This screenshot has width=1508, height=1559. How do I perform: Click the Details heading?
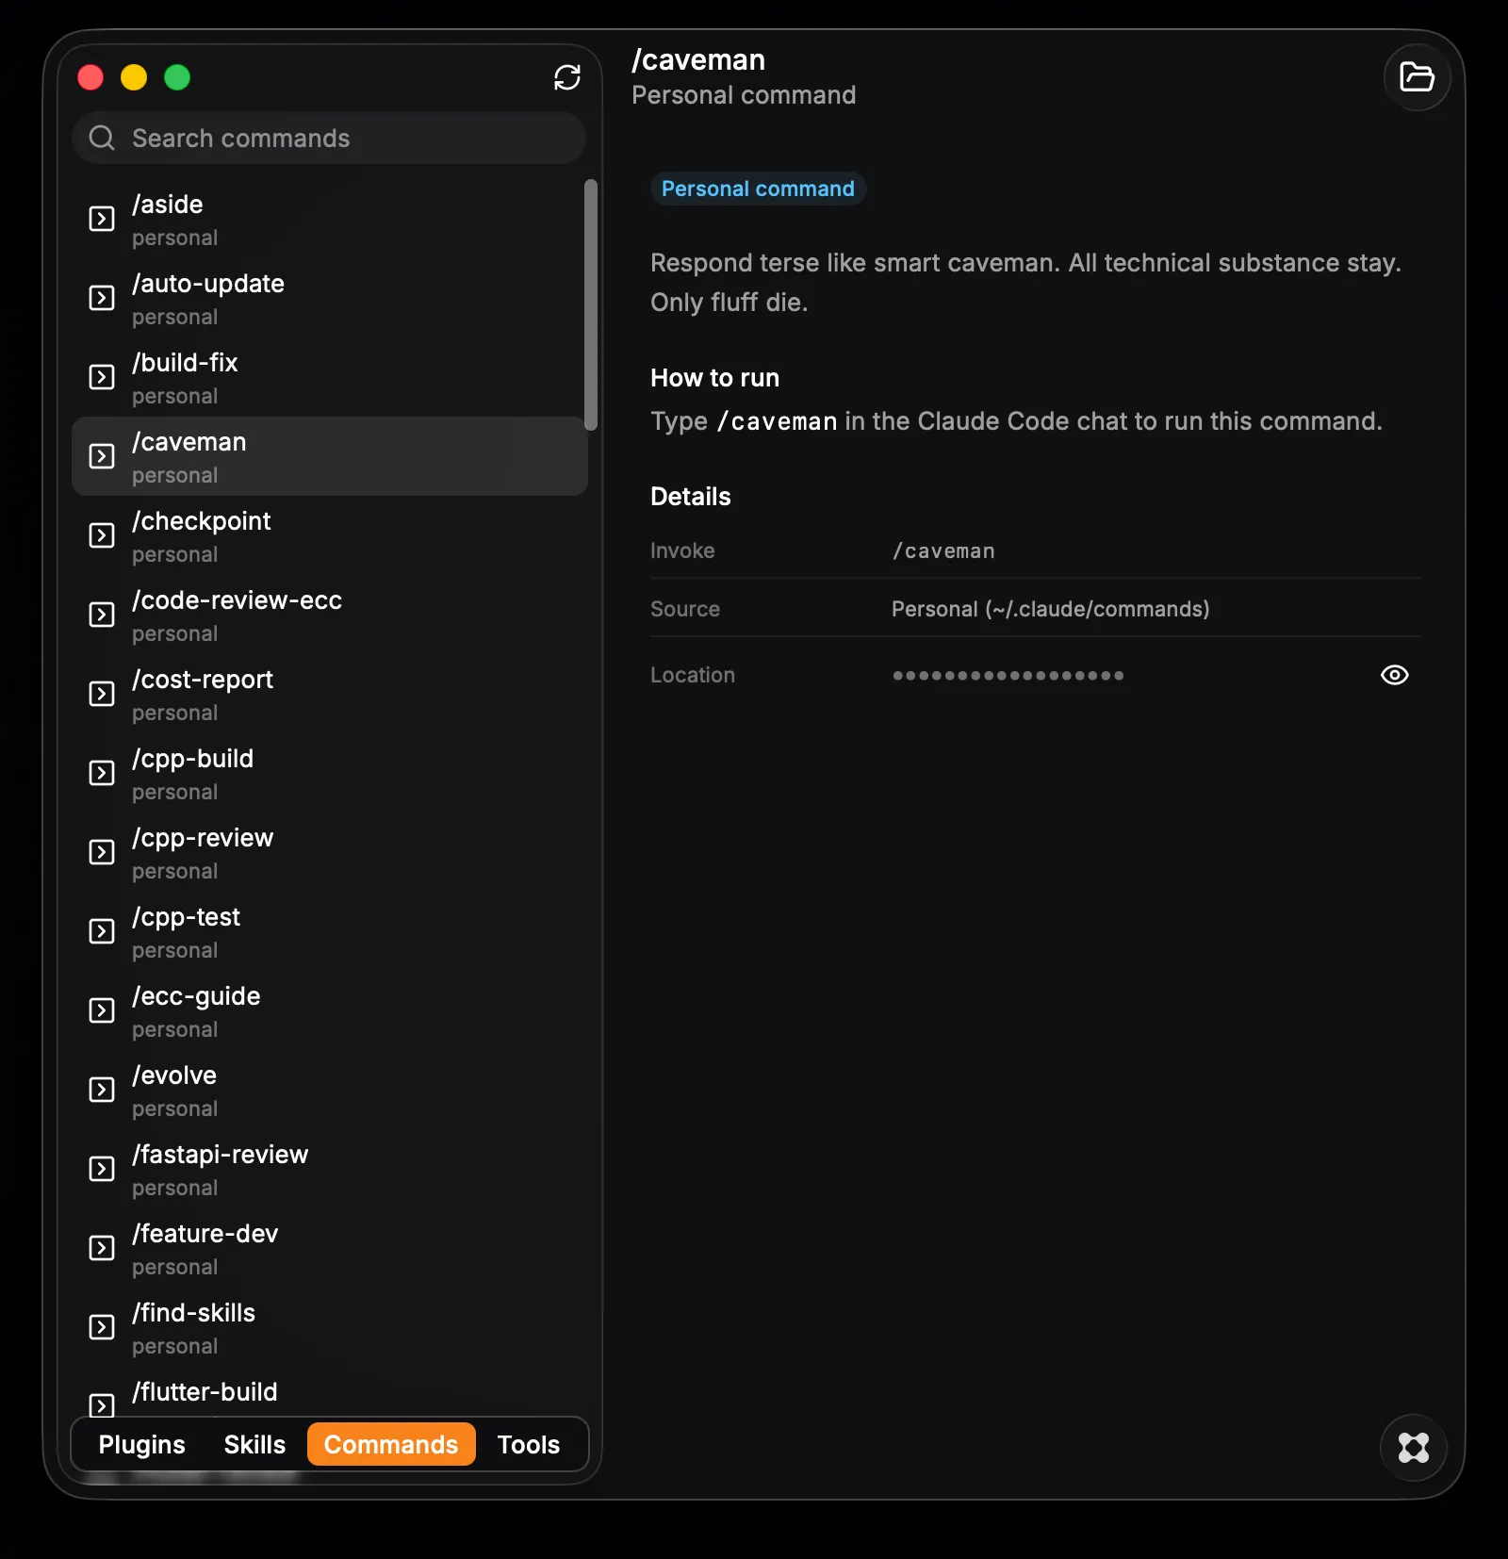pos(690,497)
